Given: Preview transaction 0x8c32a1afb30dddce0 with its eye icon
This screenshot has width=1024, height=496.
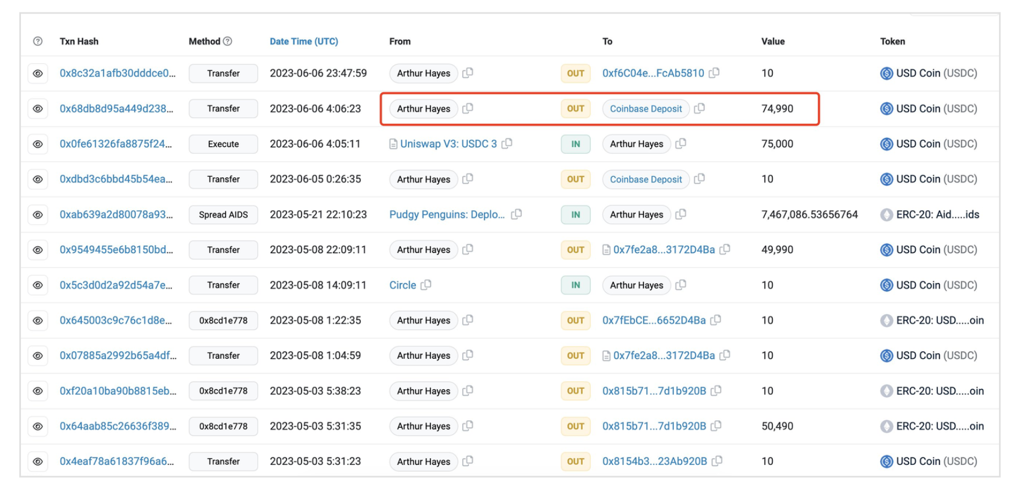Looking at the screenshot, I should coord(38,73).
